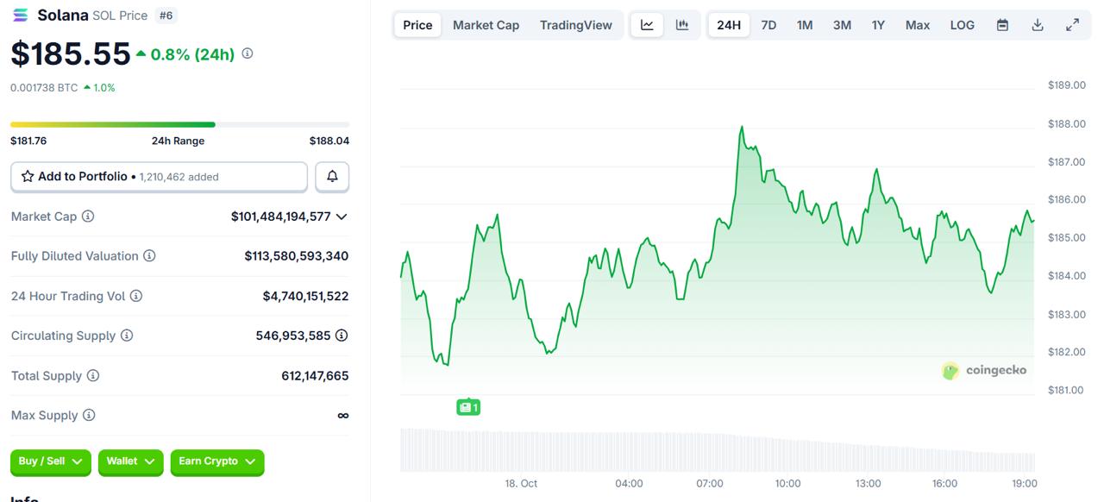Open the calendar date range picker
Screen dimensions: 1104x502
pos(1002,25)
